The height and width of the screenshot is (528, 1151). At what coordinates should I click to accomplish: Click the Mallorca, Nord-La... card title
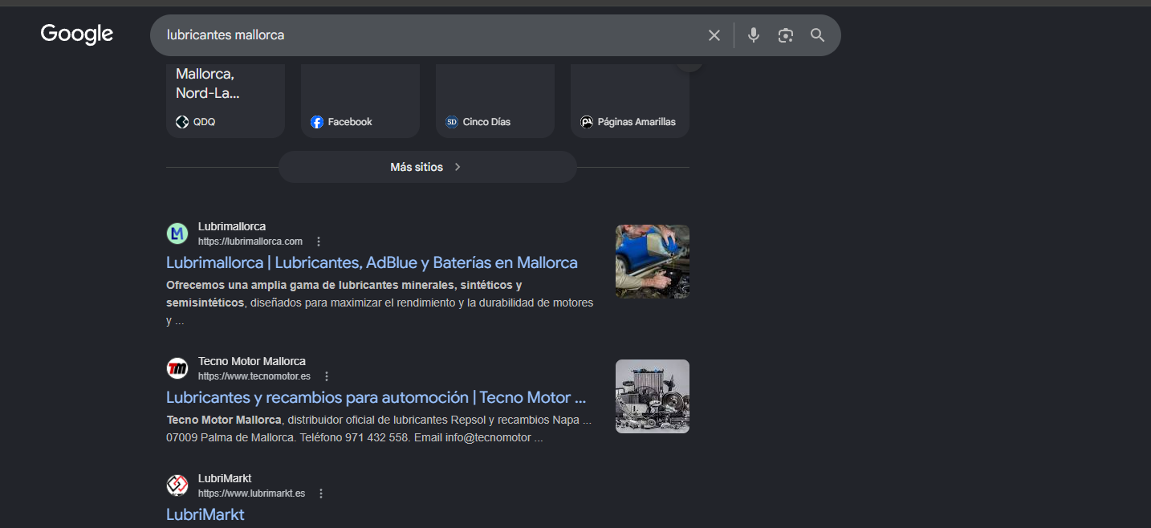208,83
